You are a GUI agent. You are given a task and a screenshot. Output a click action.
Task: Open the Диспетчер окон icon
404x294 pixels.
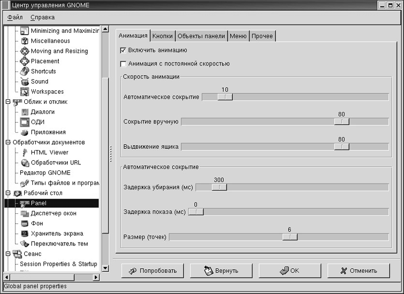(x=25, y=213)
